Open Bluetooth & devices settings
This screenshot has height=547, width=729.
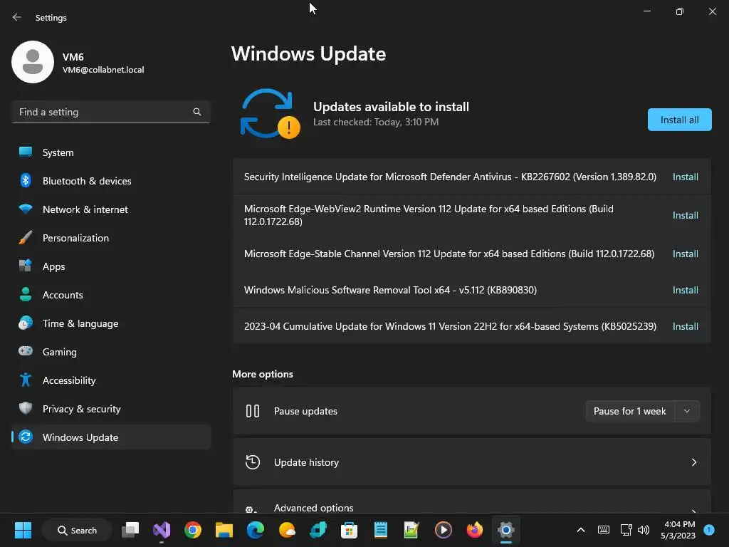[110, 181]
